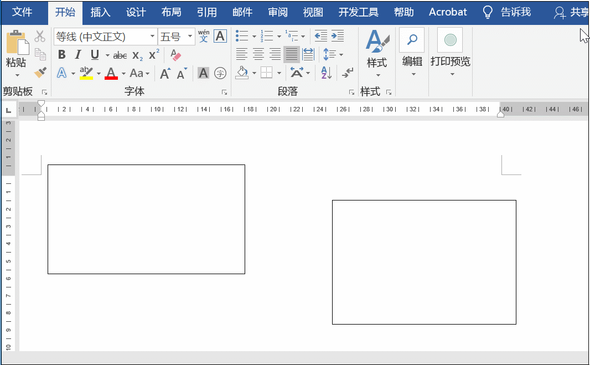Screen dimensions: 590x365
Task: Decrease paragraph indent
Action: tap(321, 36)
